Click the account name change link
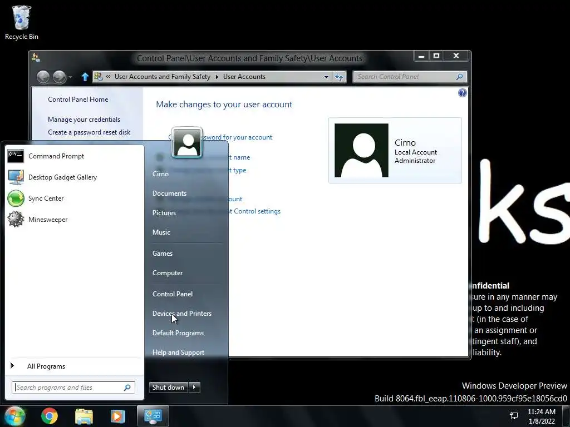This screenshot has width=570, height=427. click(x=240, y=157)
